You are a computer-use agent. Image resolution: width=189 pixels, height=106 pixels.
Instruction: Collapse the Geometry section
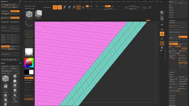click(172, 21)
